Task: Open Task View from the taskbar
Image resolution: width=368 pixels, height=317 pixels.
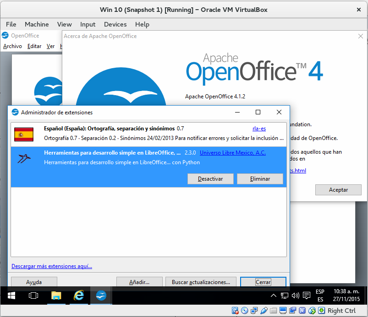Action: pos(33,296)
